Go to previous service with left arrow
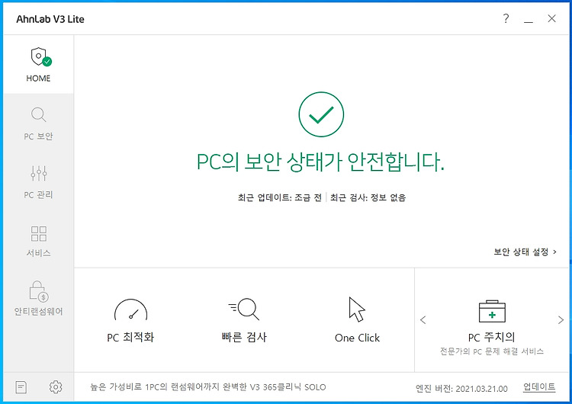 pyautogui.click(x=423, y=320)
